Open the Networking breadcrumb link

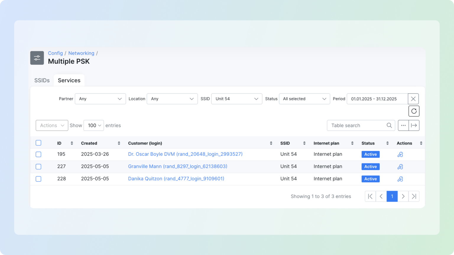coord(81,53)
